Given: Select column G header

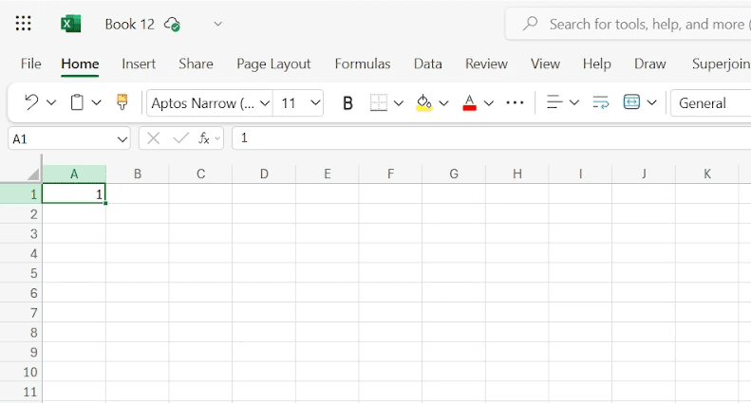Looking at the screenshot, I should 454,174.
